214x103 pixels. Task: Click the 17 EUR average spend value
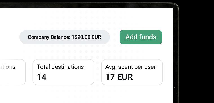point(119,77)
